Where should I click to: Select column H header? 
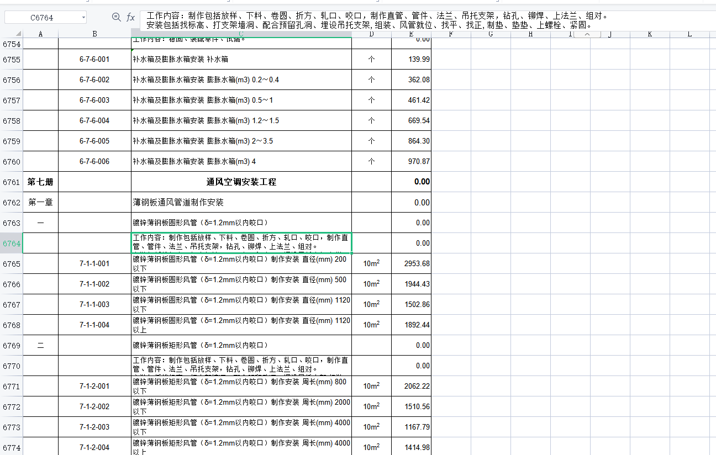pyautogui.click(x=530, y=34)
